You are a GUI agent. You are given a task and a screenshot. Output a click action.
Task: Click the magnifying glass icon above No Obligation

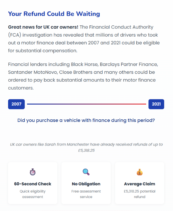tap(86, 172)
